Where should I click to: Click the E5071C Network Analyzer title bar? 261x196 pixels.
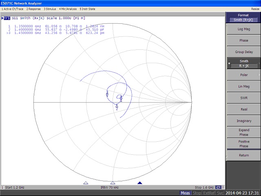click(130, 3)
